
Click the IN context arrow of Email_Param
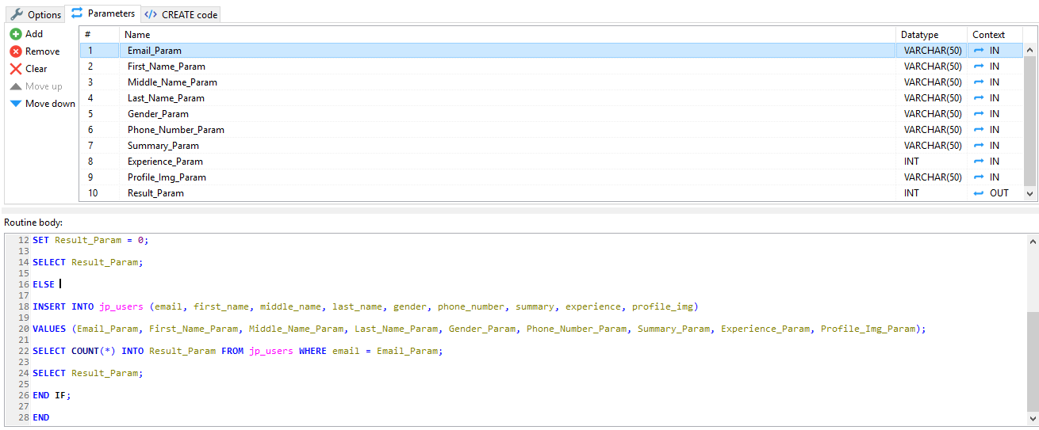tap(979, 51)
